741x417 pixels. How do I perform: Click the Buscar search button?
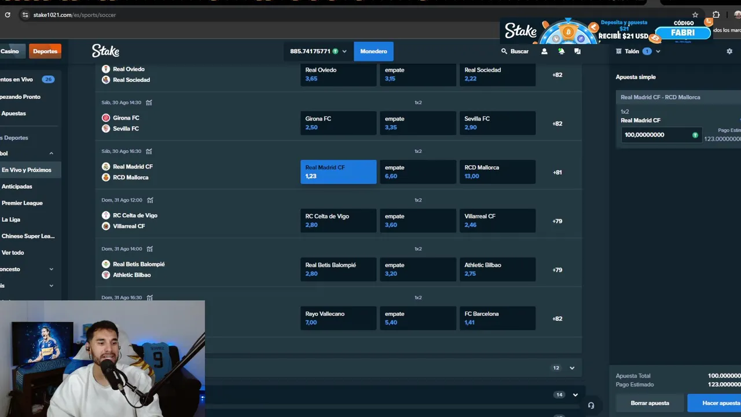click(x=515, y=52)
